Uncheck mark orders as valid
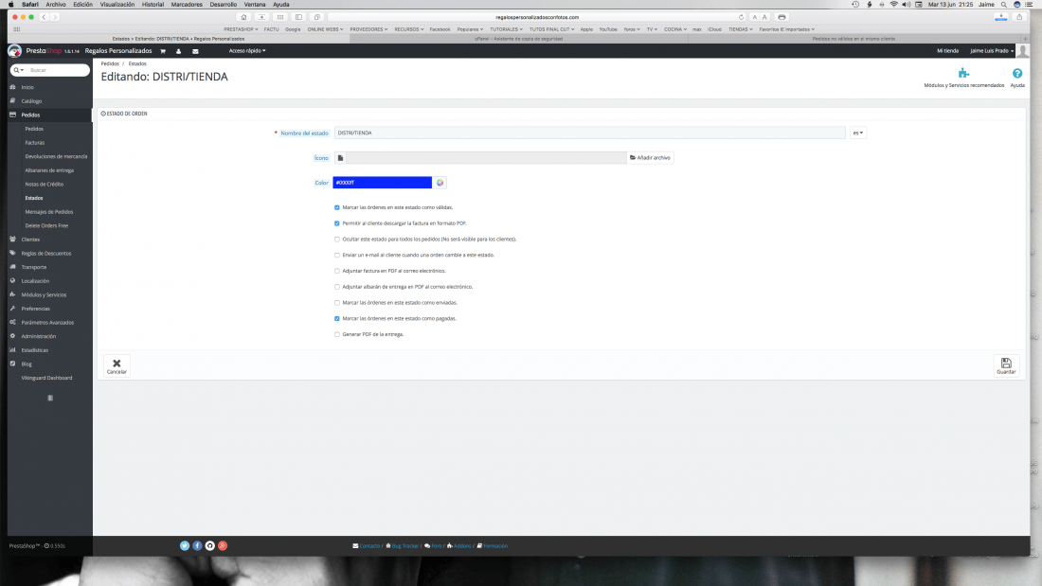The image size is (1042, 586). (337, 208)
